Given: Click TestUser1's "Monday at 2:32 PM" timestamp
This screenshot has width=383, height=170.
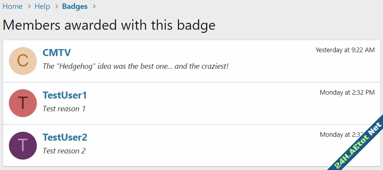Looking at the screenshot, I should tap(347, 92).
